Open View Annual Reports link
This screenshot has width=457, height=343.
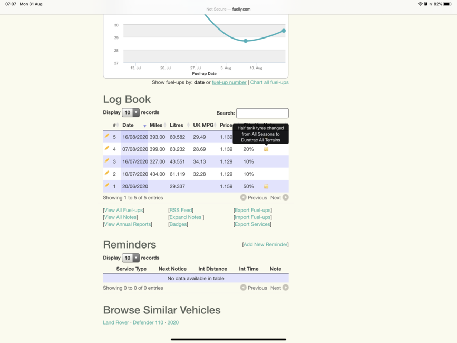[x=128, y=224]
